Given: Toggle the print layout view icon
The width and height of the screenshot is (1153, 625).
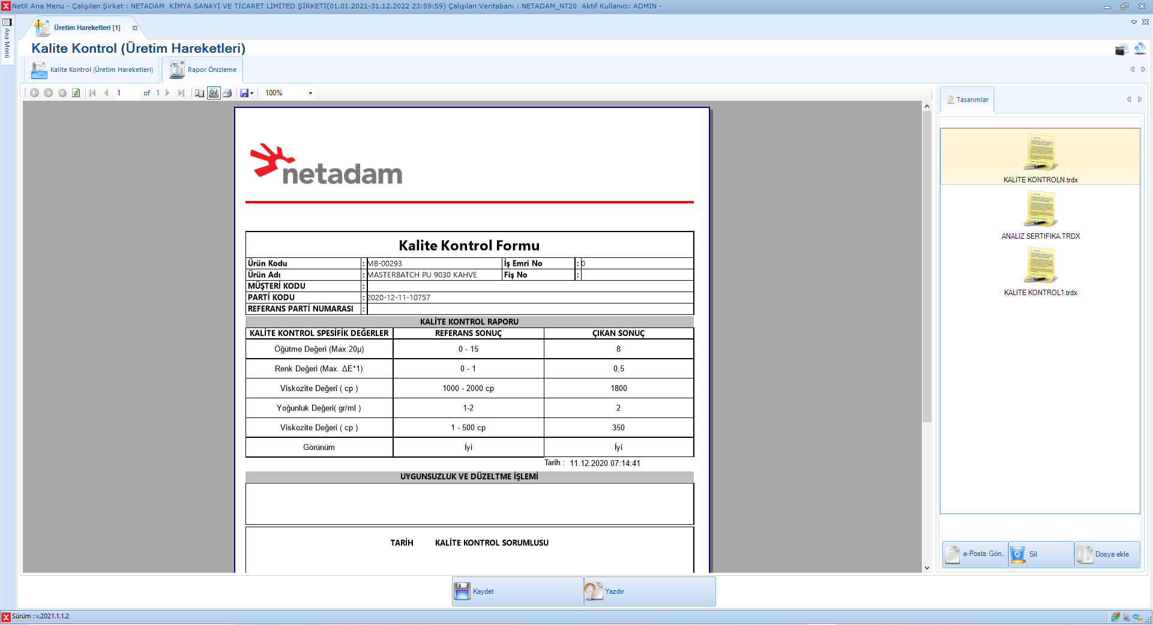Looking at the screenshot, I should click(214, 93).
